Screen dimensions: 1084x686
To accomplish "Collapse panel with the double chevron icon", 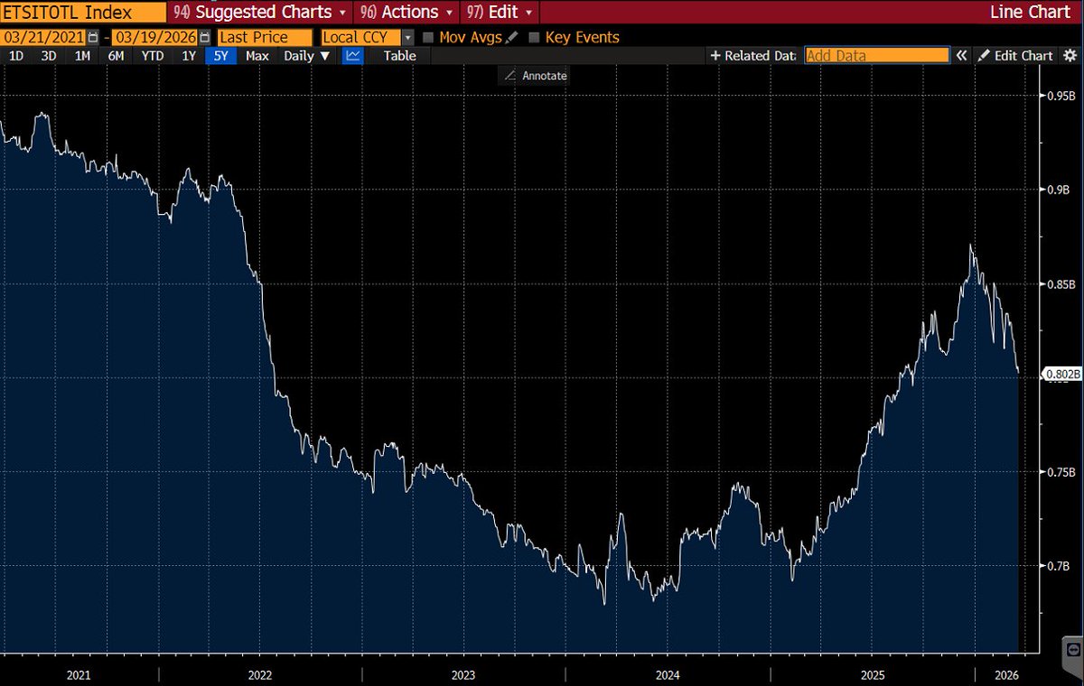I will coord(961,55).
